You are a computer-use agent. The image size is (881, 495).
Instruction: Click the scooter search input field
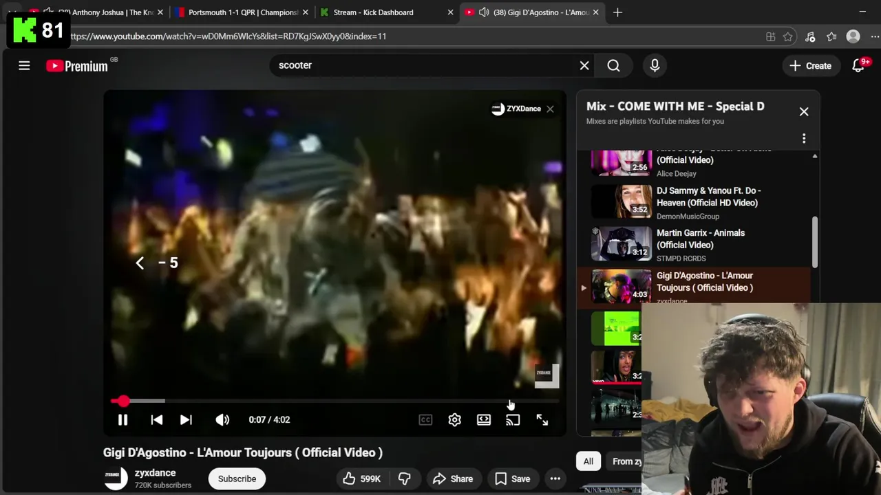423,65
